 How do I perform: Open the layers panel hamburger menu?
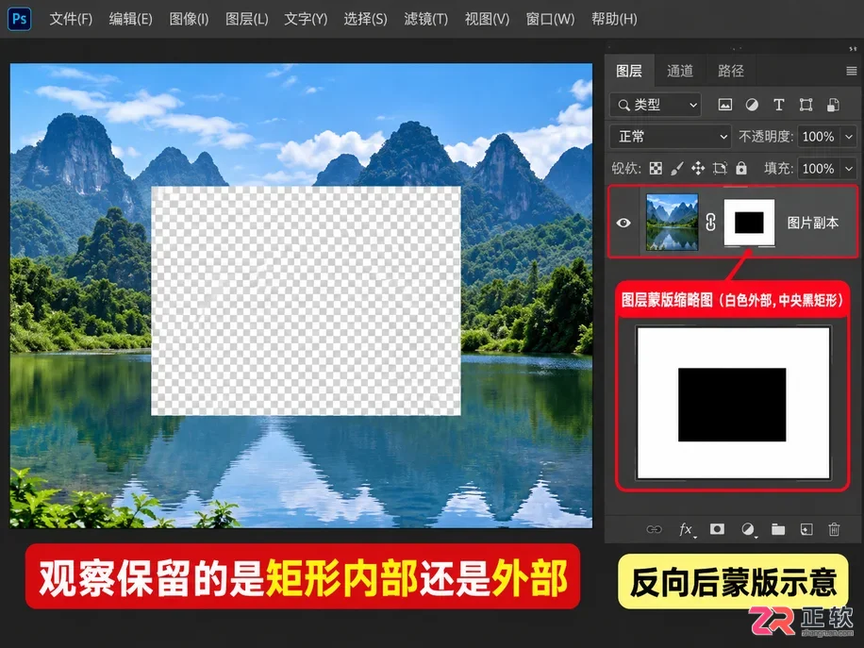pyautogui.click(x=852, y=71)
